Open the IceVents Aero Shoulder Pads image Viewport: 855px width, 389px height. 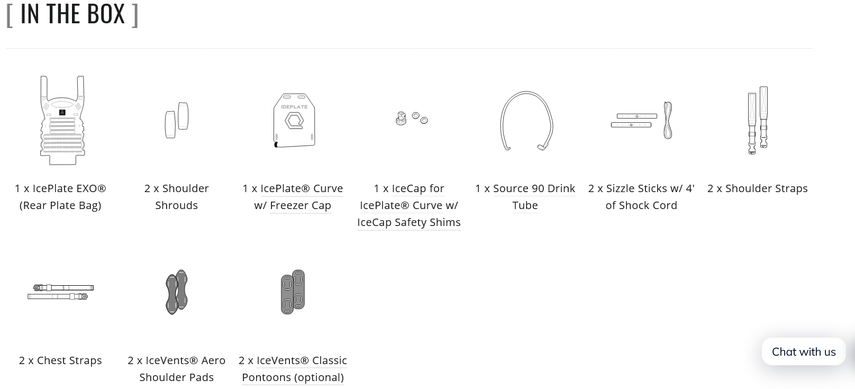[x=177, y=292]
